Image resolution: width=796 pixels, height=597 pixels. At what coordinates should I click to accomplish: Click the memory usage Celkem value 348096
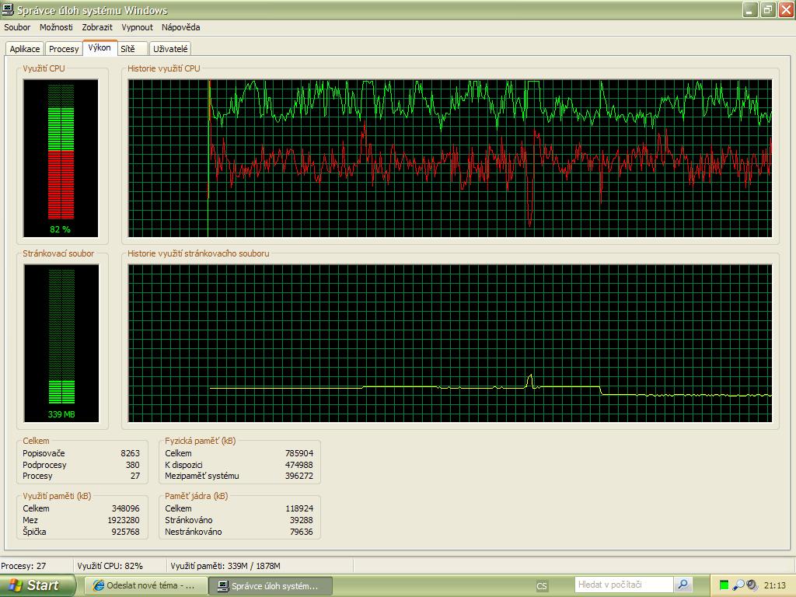[x=125, y=508]
